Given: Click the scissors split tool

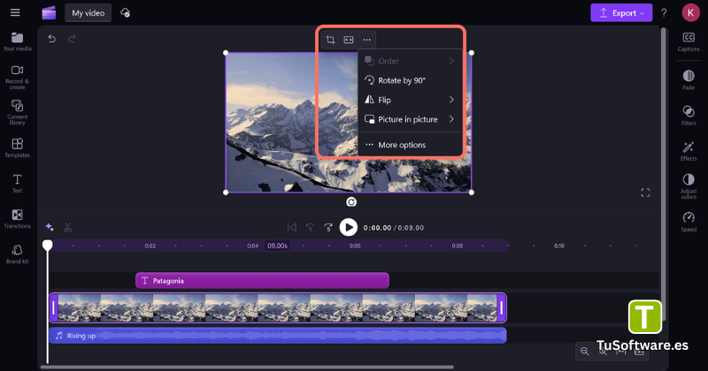Looking at the screenshot, I should tap(68, 227).
